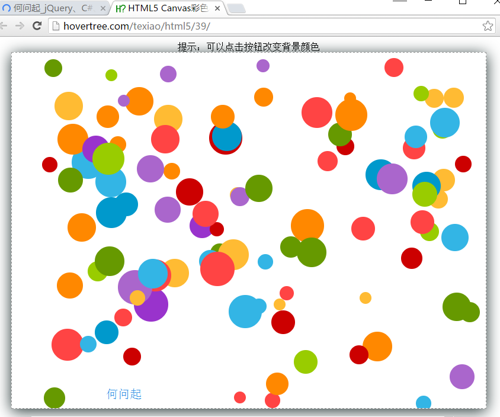Click the browser forward arrow
500x417 pixels.
[20, 25]
